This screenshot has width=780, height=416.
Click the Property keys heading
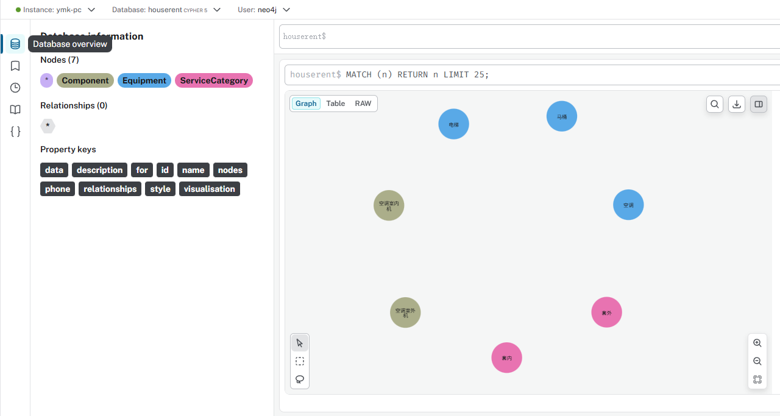pos(68,149)
